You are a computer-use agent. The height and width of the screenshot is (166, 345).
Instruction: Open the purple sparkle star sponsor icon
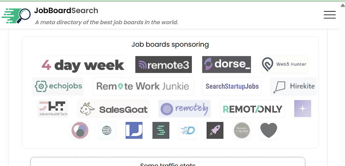point(303,108)
